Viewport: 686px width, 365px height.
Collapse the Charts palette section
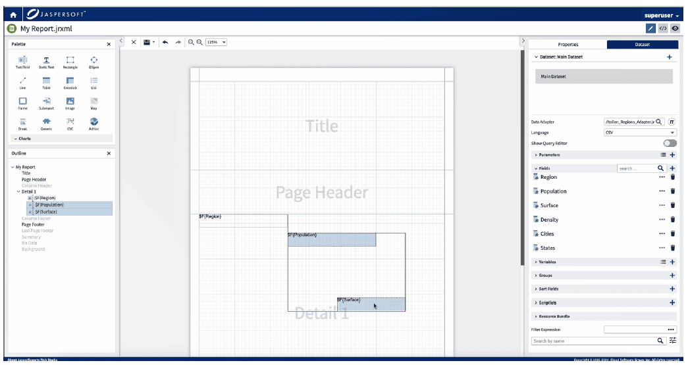16,139
